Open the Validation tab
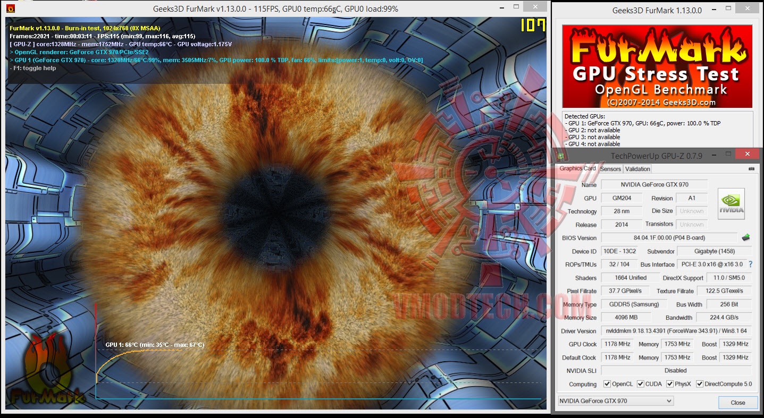This screenshot has height=418, width=764. pos(637,169)
